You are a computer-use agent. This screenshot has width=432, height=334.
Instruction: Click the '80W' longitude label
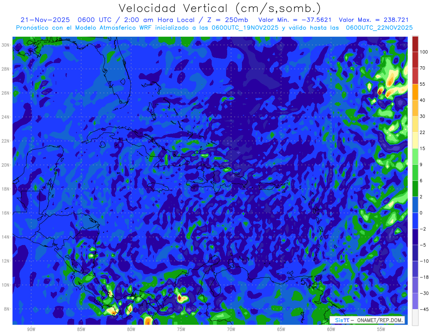[x=131, y=330]
